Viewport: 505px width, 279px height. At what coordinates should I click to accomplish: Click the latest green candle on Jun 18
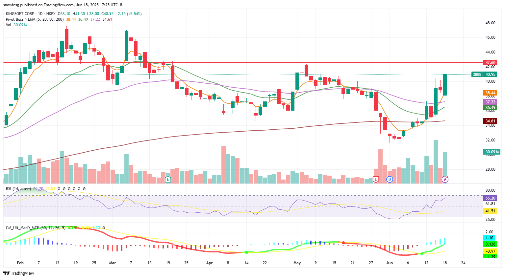(445, 85)
